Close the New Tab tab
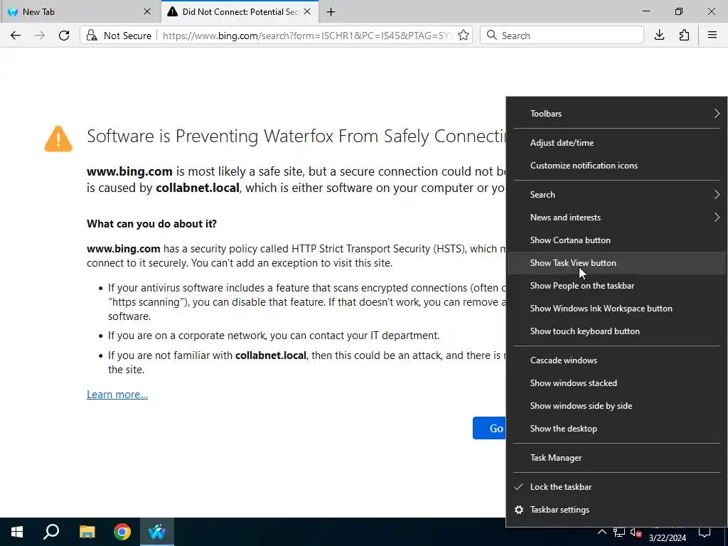 tap(147, 11)
